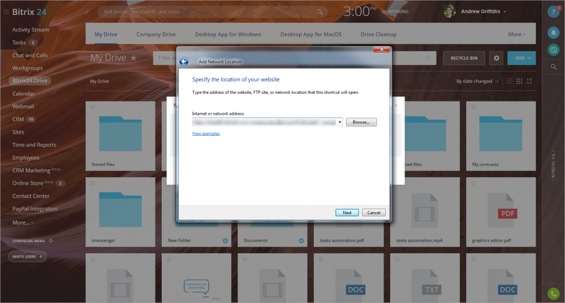Expand the address combo box dropdown arrow
The image size is (565, 303).
click(340, 122)
